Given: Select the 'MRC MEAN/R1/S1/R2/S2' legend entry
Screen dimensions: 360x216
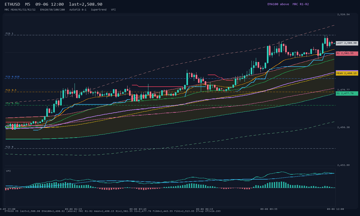Looking at the screenshot, I should point(20,10).
